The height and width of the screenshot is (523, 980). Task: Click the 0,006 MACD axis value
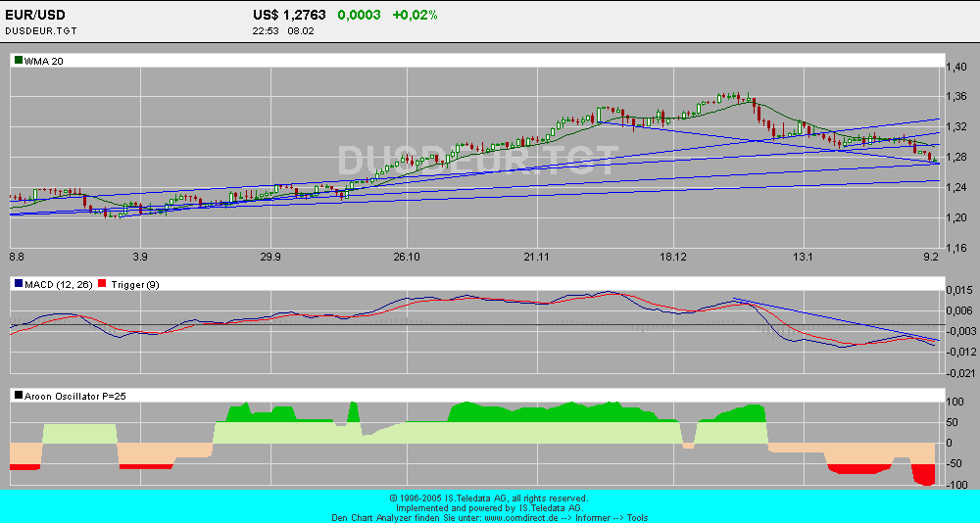958,310
